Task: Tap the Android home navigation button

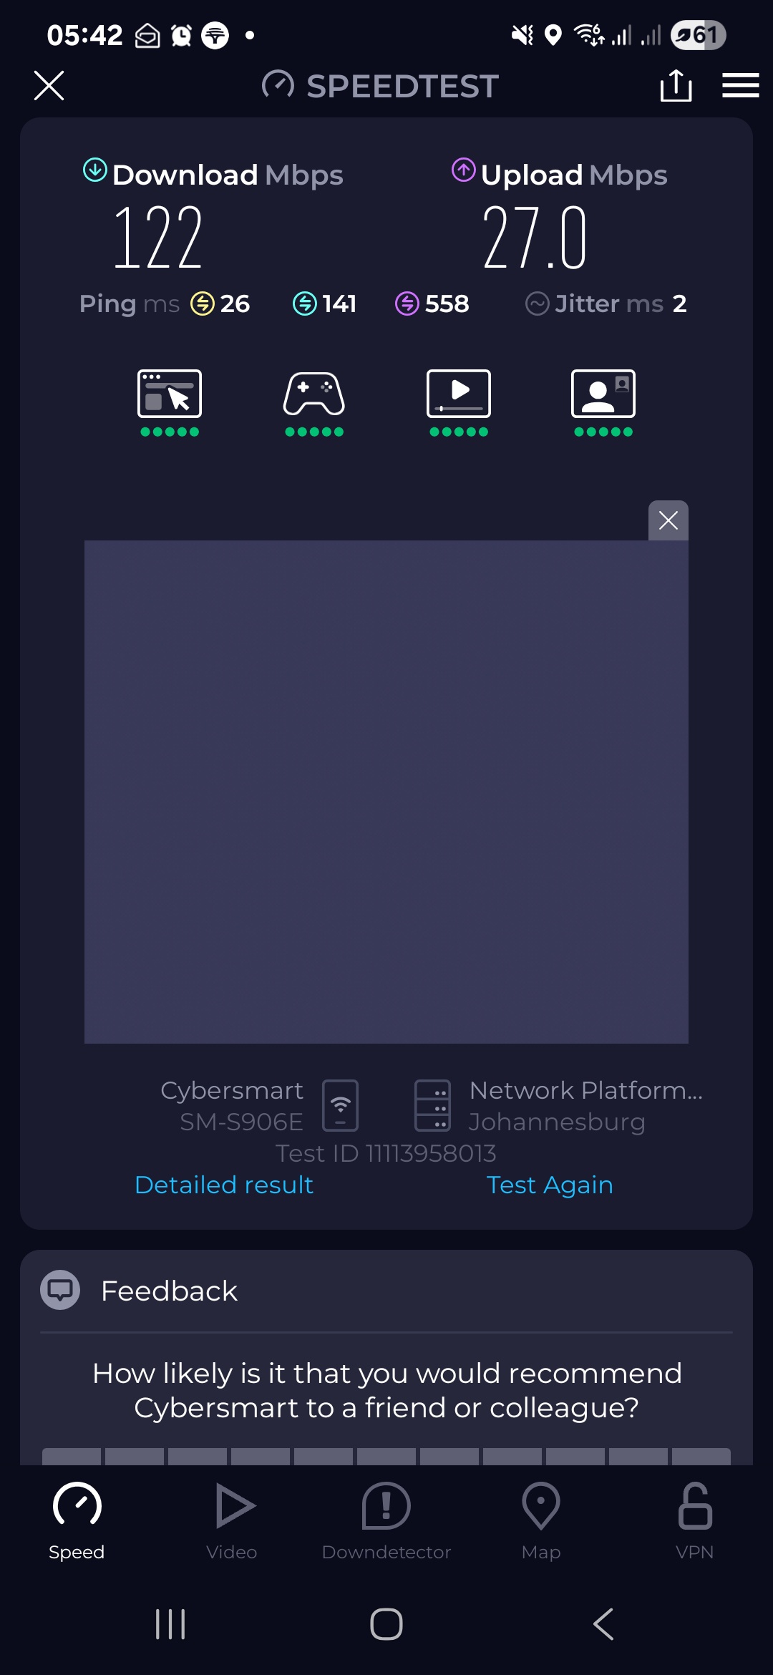Action: click(386, 1623)
